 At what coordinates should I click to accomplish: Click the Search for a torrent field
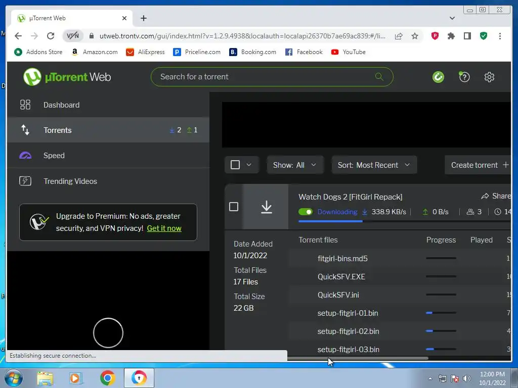coord(272,77)
